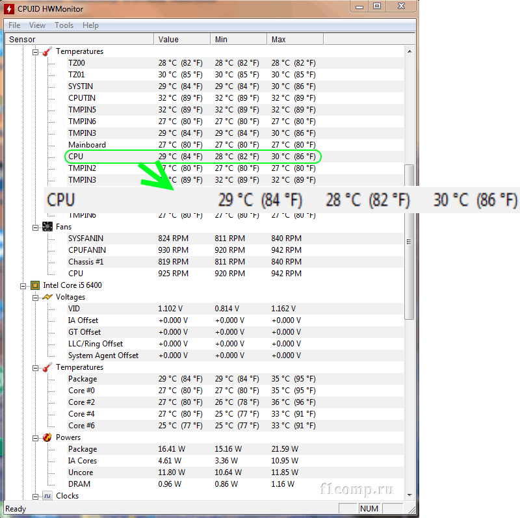520x518 pixels.
Task: Click the Fans section fan icon
Action: 47,227
